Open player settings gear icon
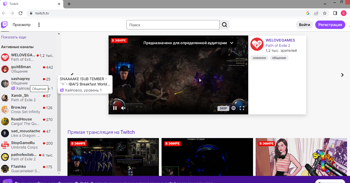Viewport: 350px width, 183px height. pos(234,108)
